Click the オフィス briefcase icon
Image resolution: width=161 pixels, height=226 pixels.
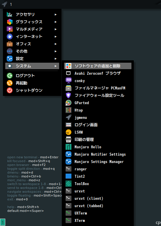pyautogui.click(x=10, y=44)
